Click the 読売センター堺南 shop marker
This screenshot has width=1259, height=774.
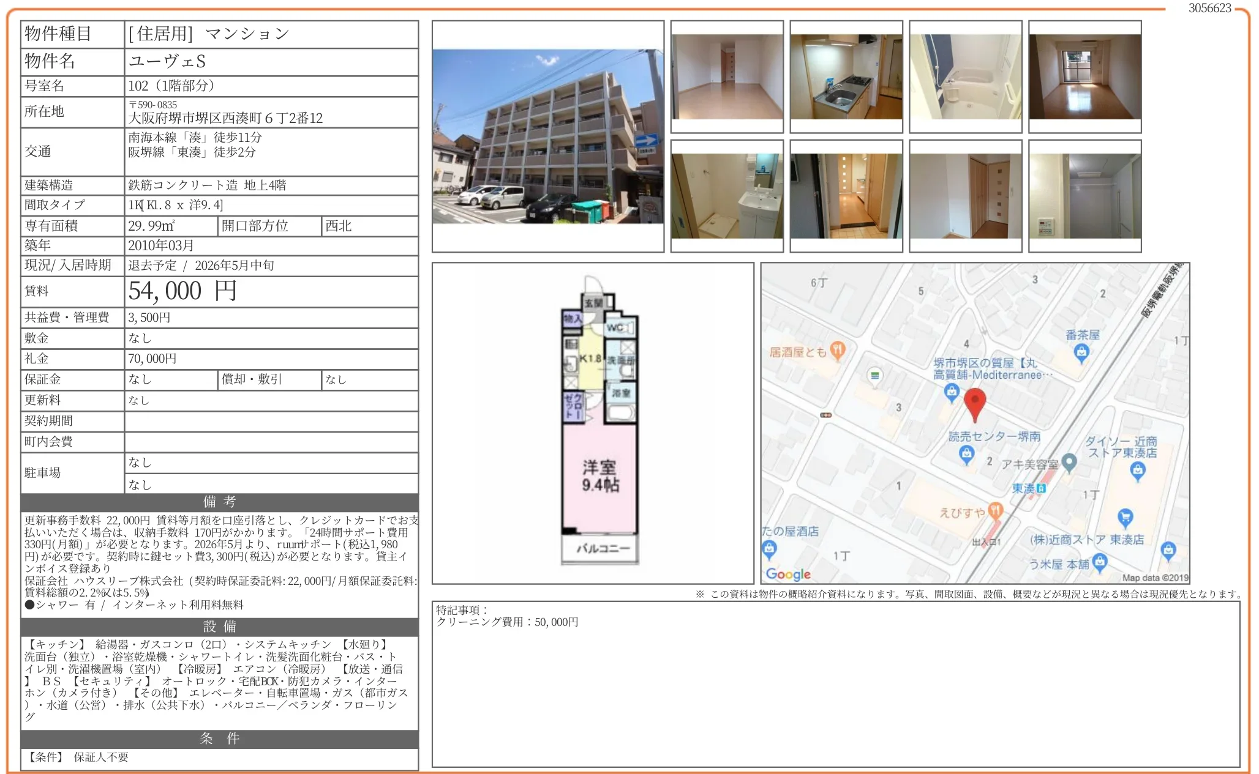pos(966,454)
